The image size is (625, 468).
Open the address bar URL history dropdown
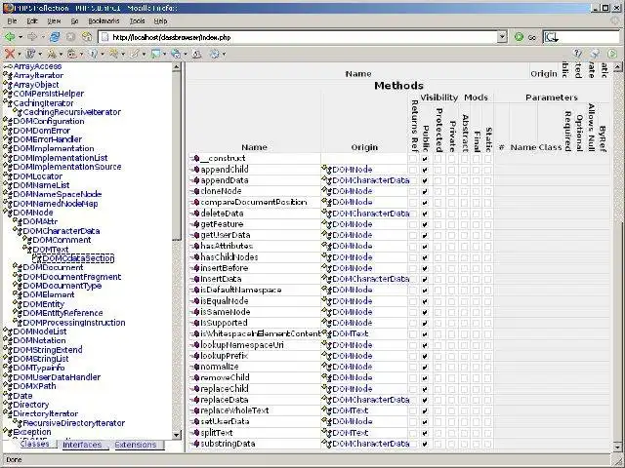pyautogui.click(x=502, y=37)
